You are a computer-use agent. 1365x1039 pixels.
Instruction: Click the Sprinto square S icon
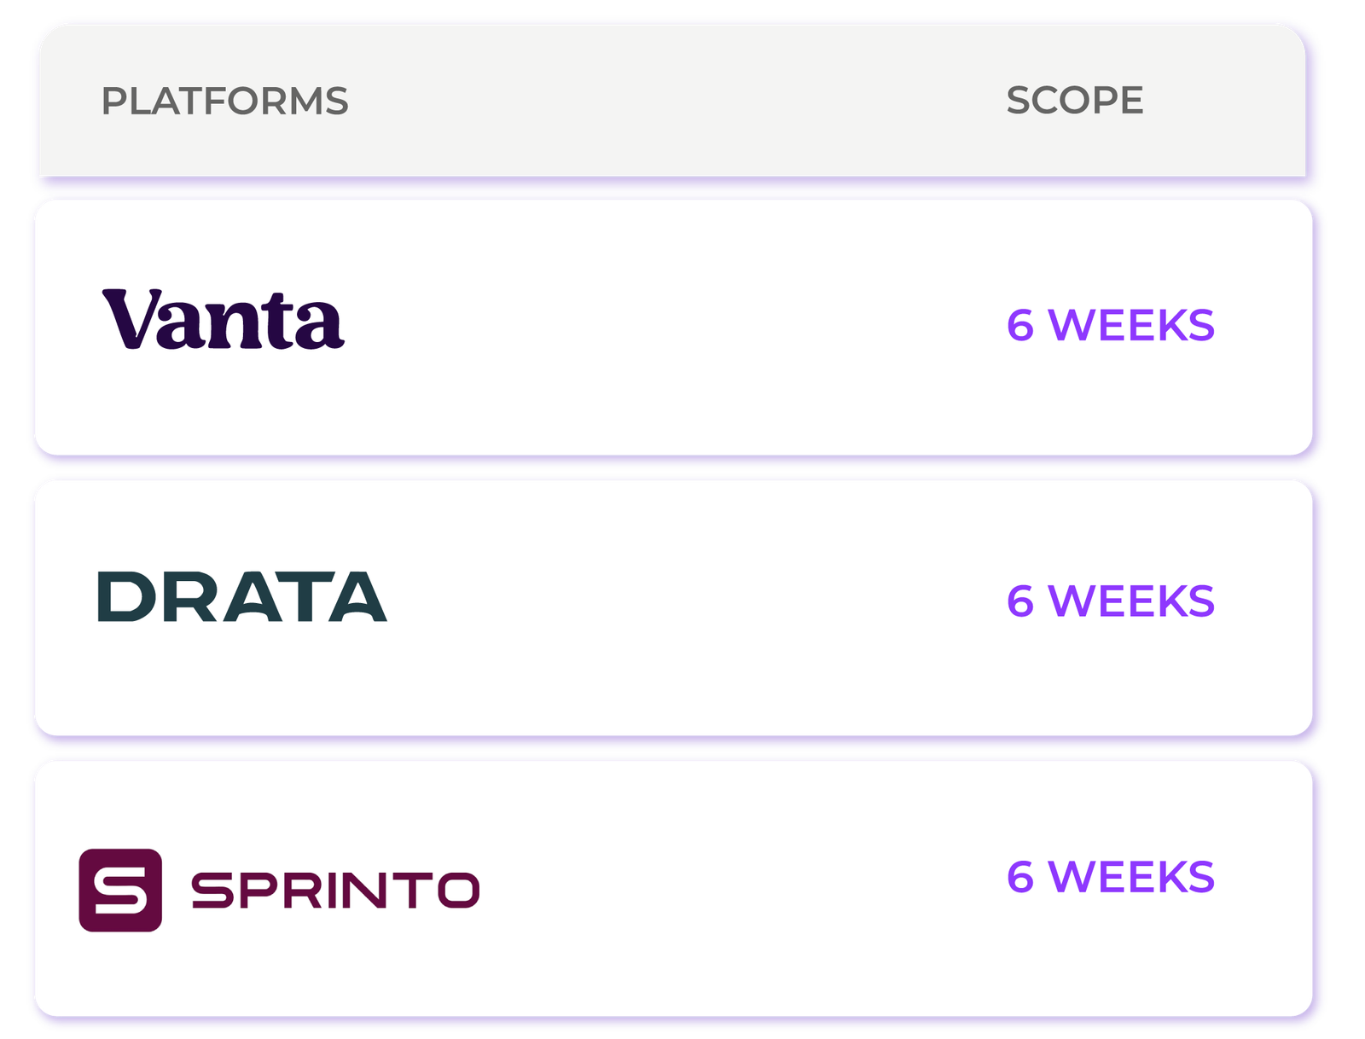[120, 890]
